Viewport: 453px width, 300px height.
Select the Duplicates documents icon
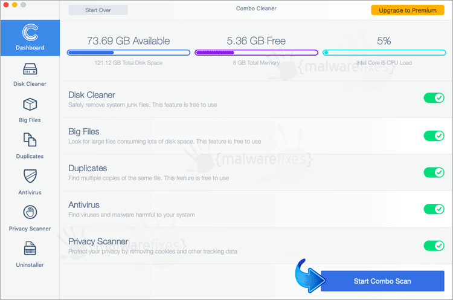click(x=30, y=140)
